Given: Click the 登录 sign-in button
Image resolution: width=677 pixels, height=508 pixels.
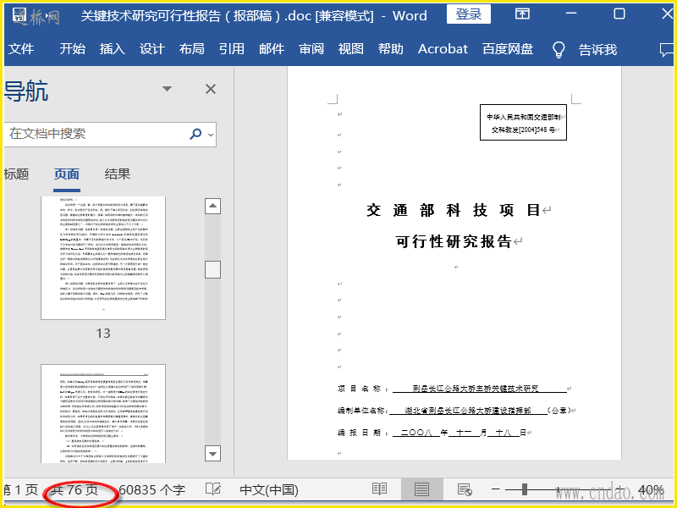Looking at the screenshot, I should (469, 14).
